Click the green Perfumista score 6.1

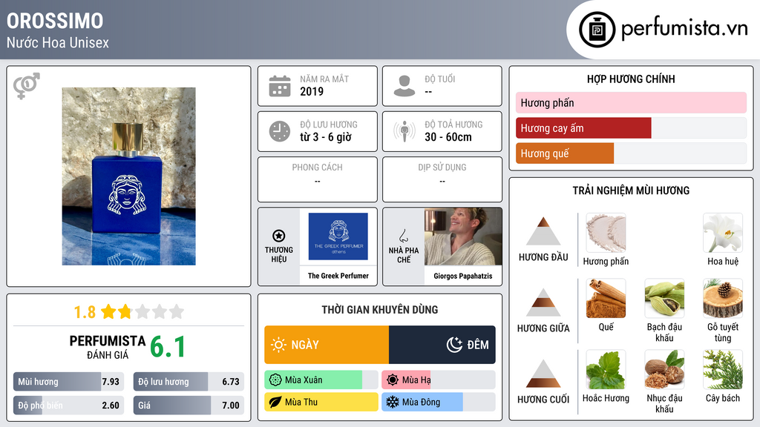pyautogui.click(x=168, y=347)
